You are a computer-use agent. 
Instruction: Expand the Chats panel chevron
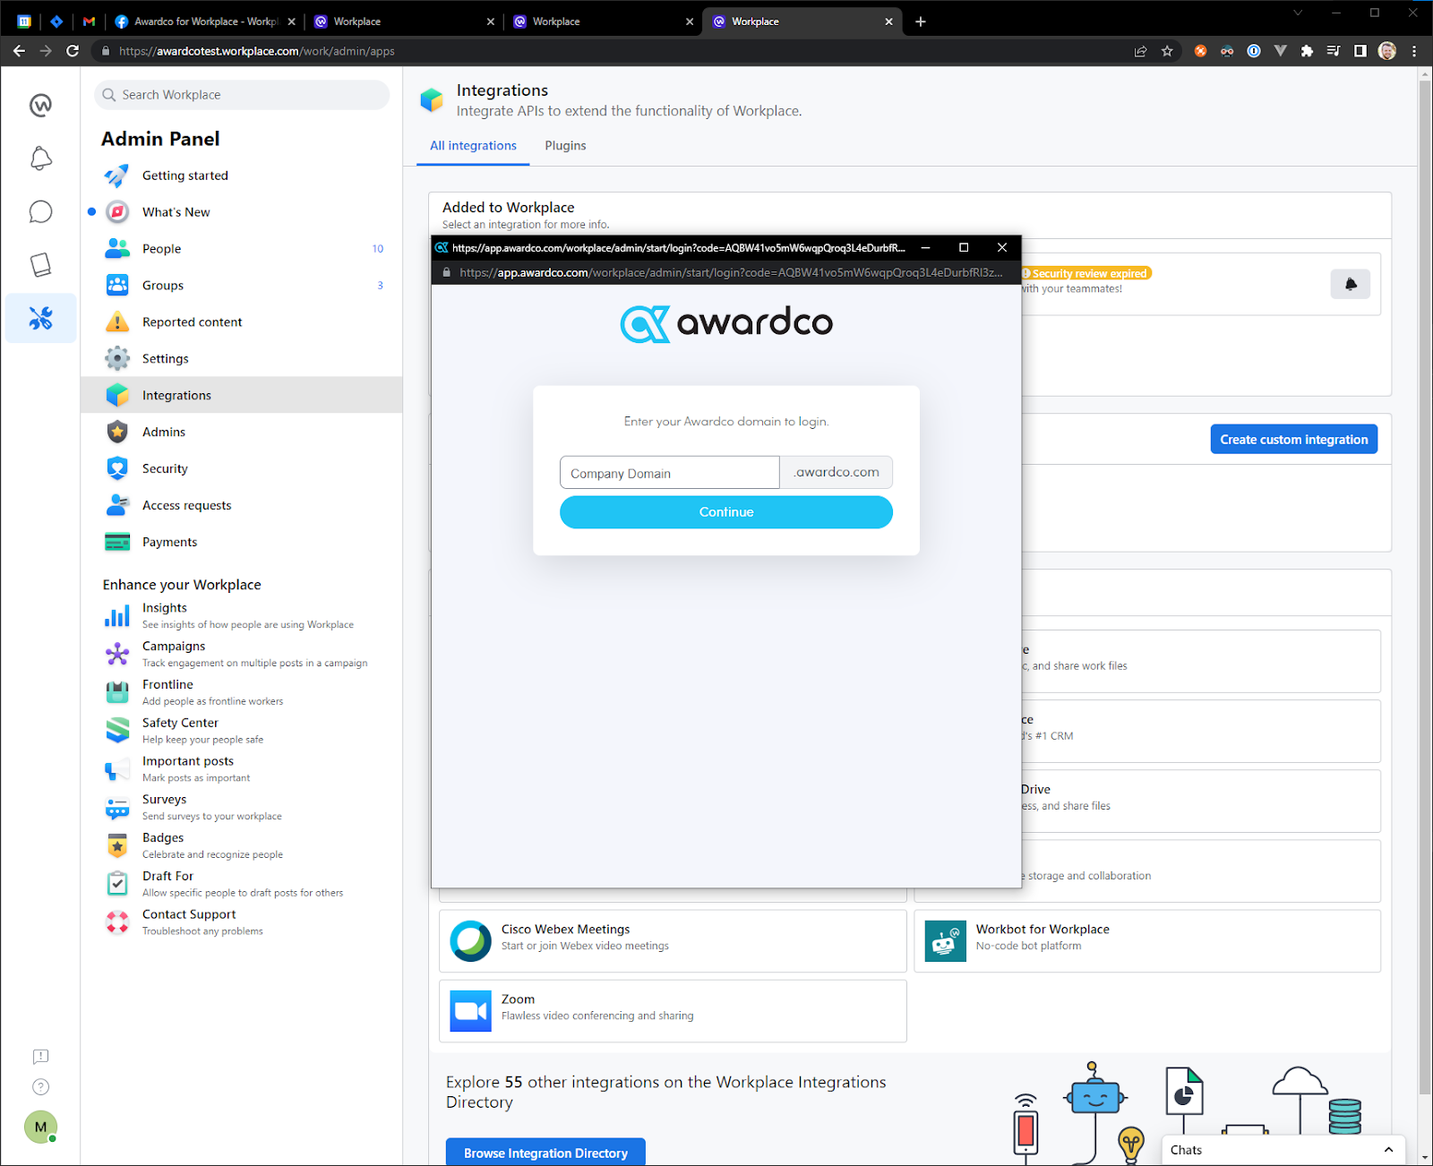1388,1150
